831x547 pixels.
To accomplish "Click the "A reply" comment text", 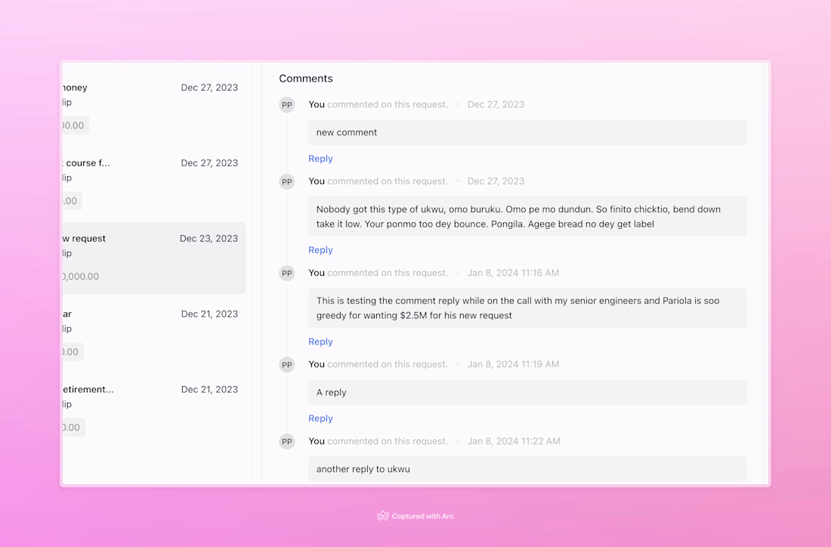I will pos(331,393).
